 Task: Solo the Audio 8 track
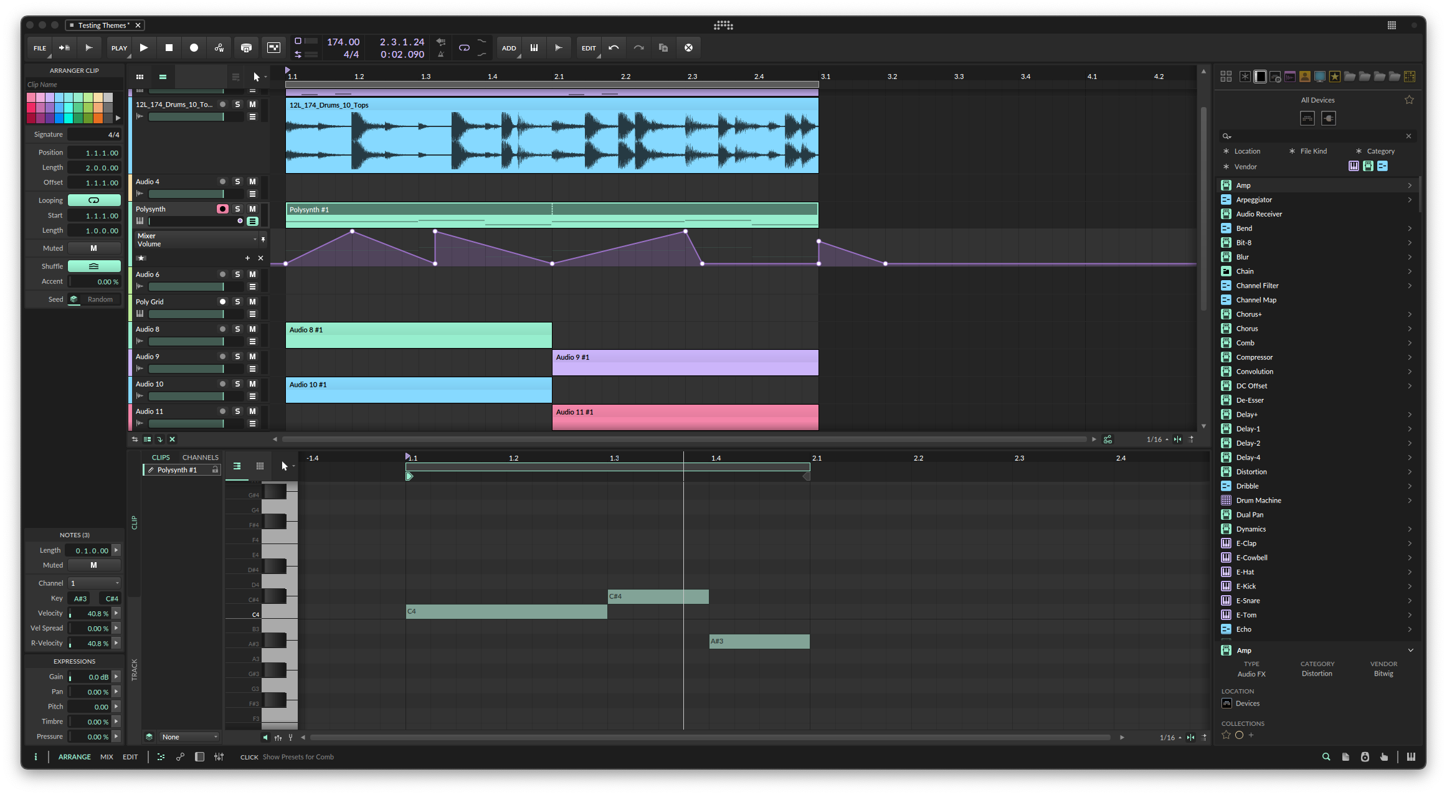237,329
